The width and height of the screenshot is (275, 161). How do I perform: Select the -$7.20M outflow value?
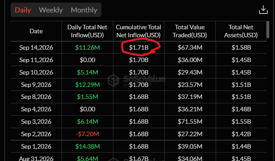(87, 134)
